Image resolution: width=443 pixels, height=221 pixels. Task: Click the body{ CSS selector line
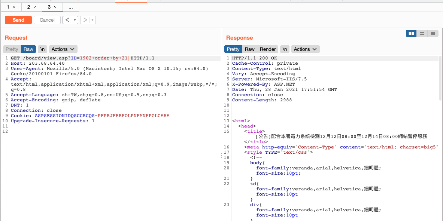tap(257, 163)
